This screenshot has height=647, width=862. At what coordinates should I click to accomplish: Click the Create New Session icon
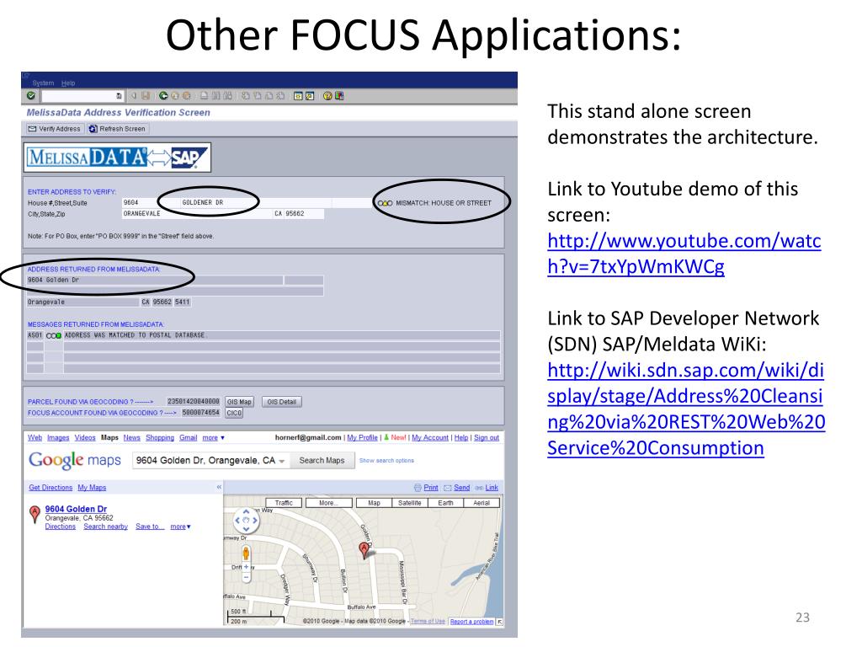coord(298,96)
